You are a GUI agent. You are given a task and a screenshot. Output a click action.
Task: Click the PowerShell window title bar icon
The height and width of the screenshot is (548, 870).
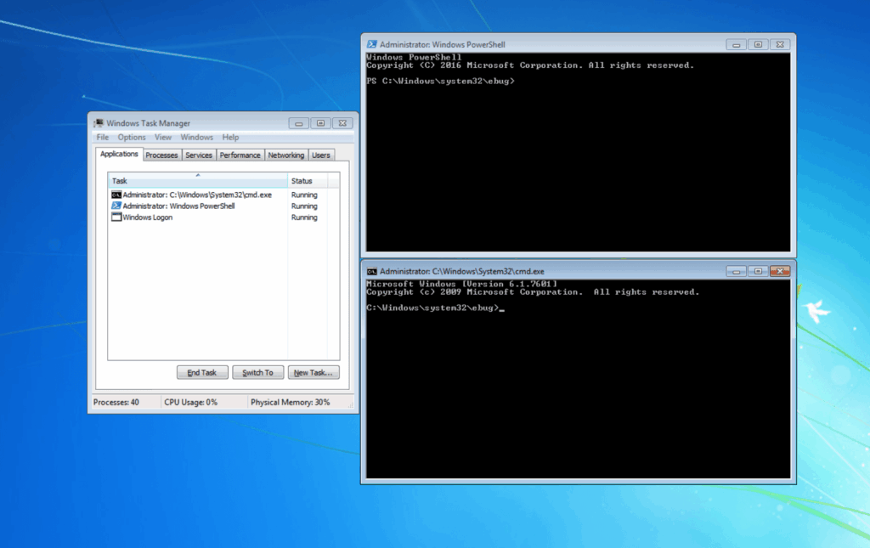click(x=372, y=44)
